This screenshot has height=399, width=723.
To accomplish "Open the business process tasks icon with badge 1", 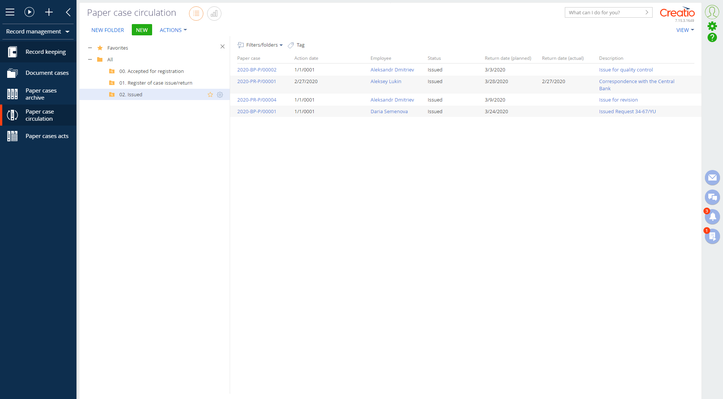I will click(712, 236).
